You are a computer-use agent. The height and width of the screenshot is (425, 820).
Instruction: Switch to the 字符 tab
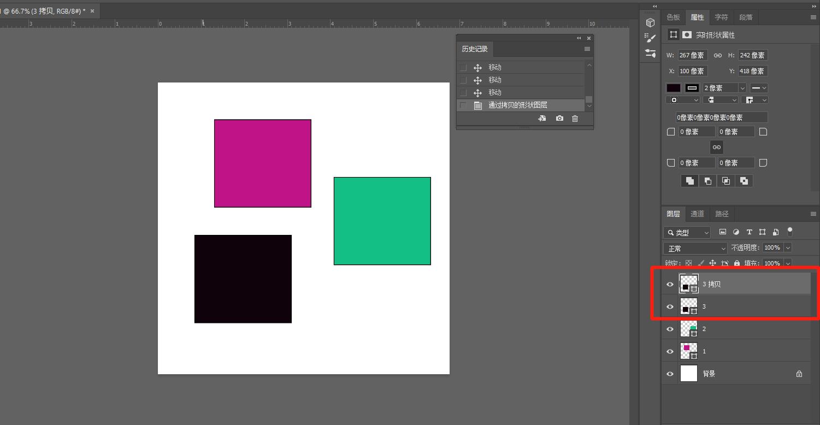721,17
